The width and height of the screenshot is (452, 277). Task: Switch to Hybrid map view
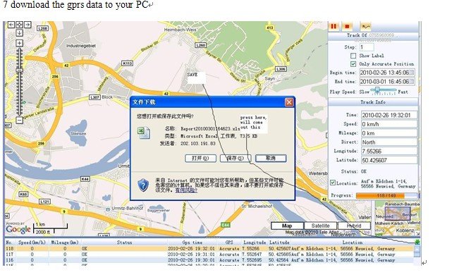point(354,226)
